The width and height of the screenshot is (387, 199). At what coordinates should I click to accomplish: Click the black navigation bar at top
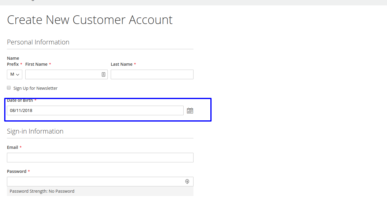(x=193, y=2)
